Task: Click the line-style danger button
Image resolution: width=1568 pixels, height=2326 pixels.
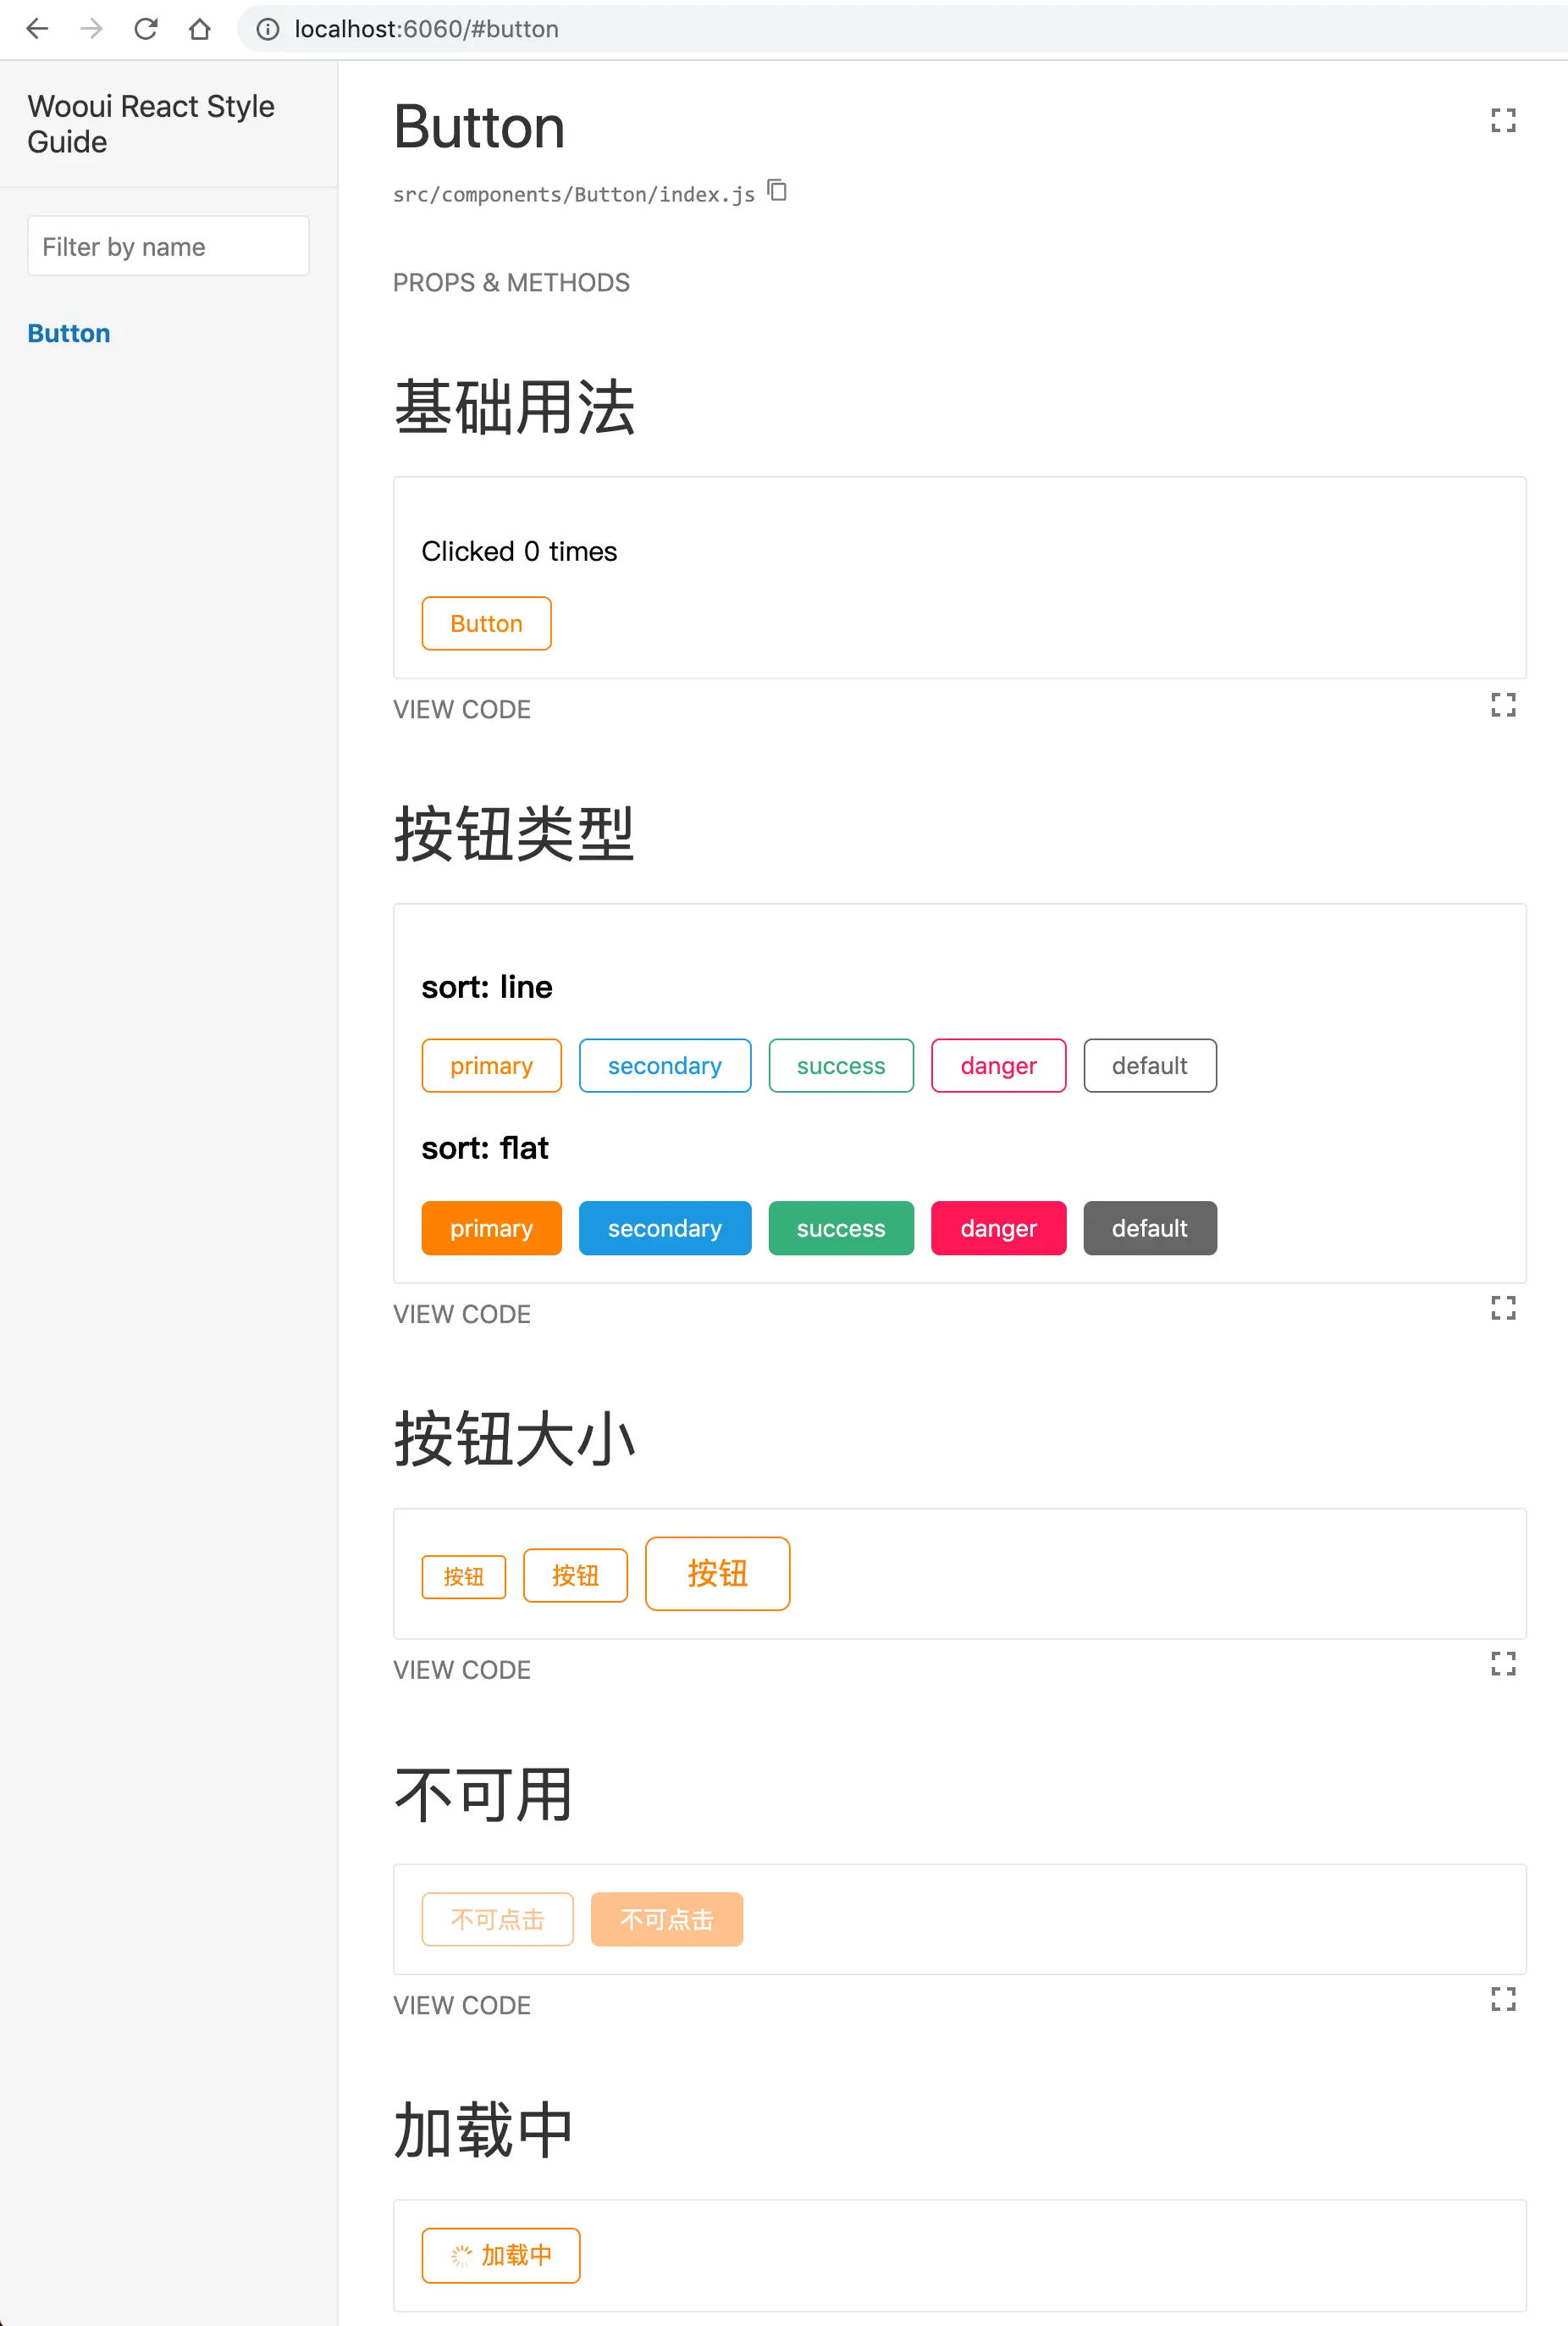Action: [999, 1066]
